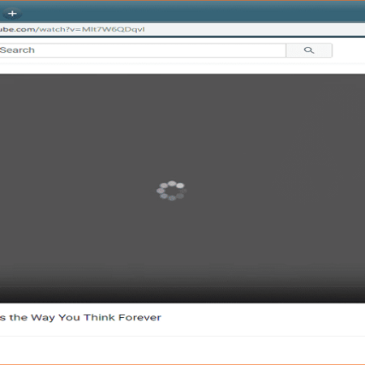
Task: Click the watch?v=MIt7W6QDqvI portion of the URL
Action: (x=92, y=29)
